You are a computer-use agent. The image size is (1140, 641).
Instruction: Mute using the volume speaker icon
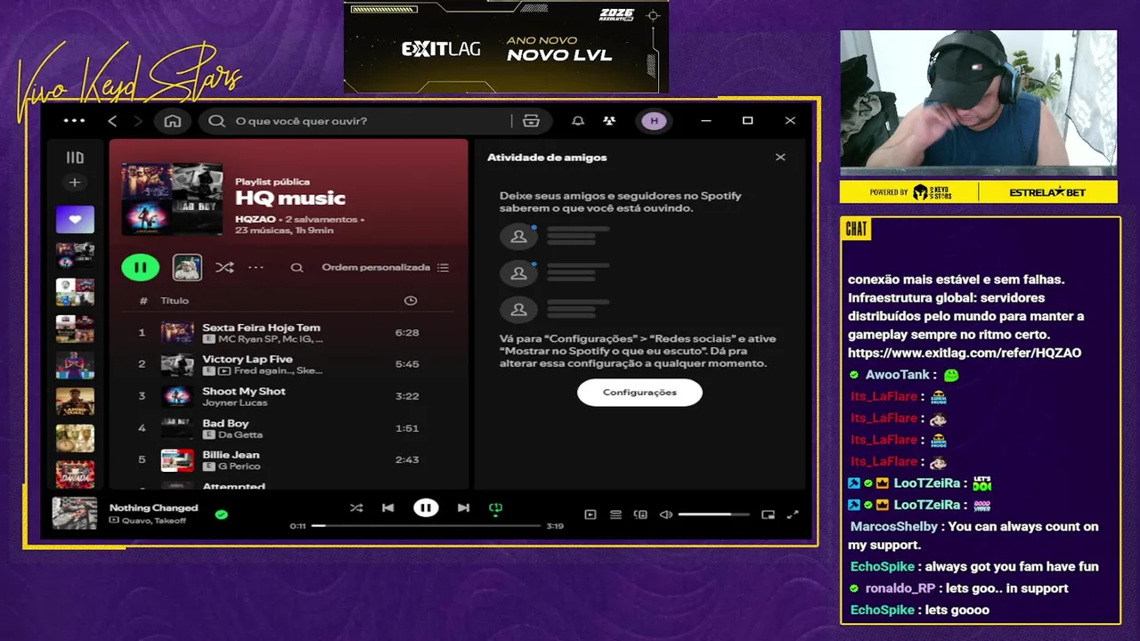[x=665, y=515]
